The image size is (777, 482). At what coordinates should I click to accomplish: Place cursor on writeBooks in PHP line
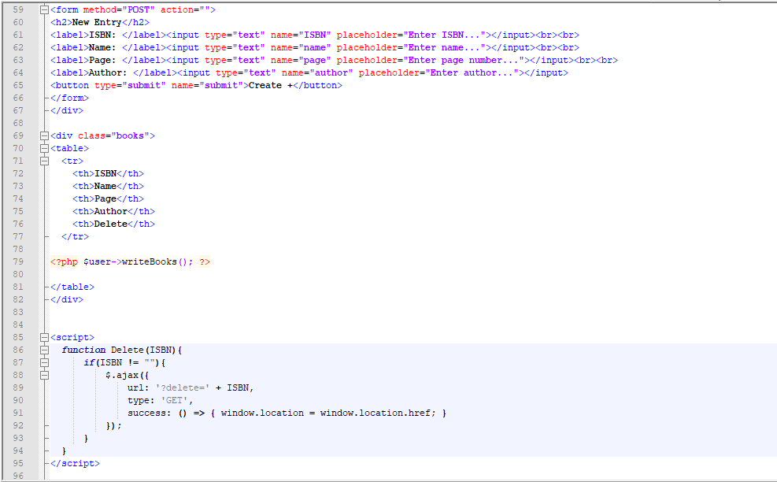click(x=149, y=261)
